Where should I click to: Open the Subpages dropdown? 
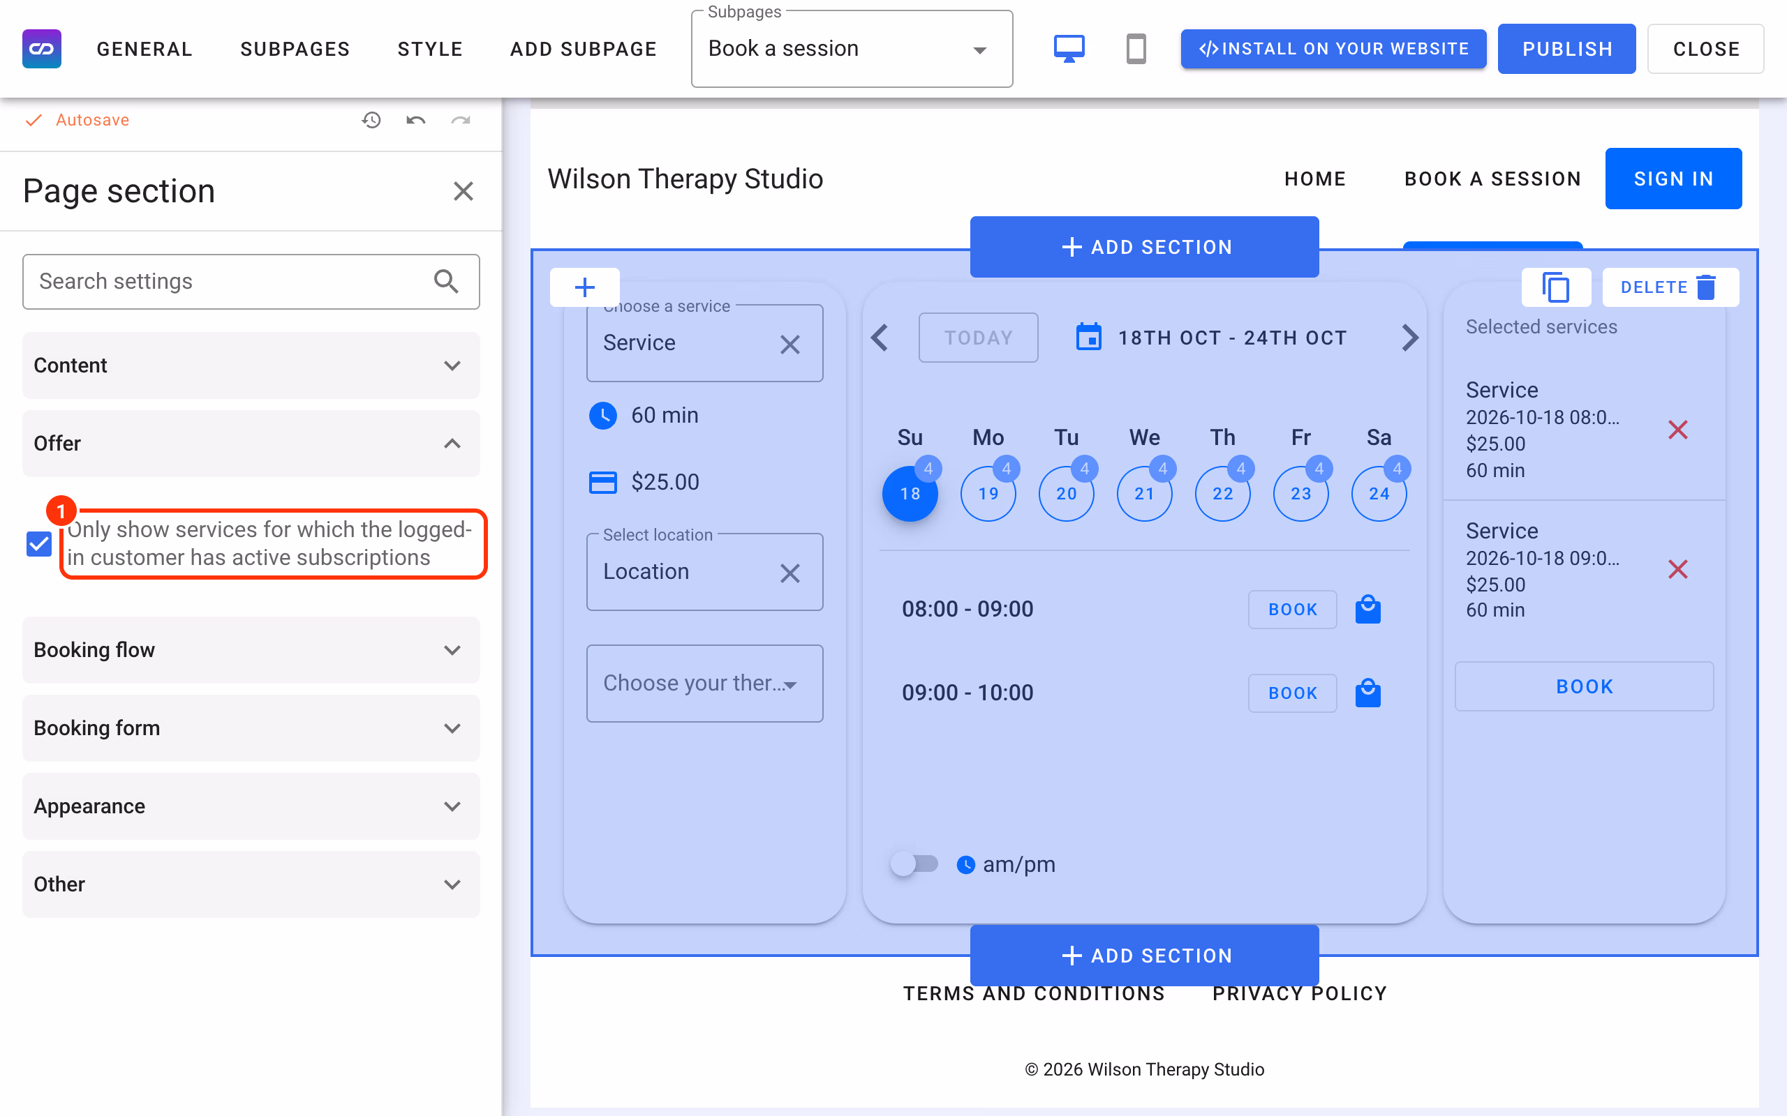(x=852, y=49)
